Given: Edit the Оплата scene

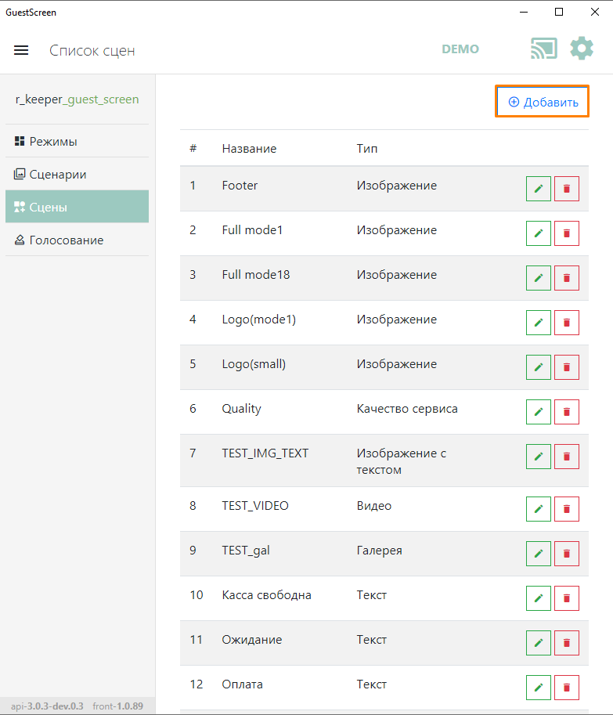Looking at the screenshot, I should [x=538, y=688].
